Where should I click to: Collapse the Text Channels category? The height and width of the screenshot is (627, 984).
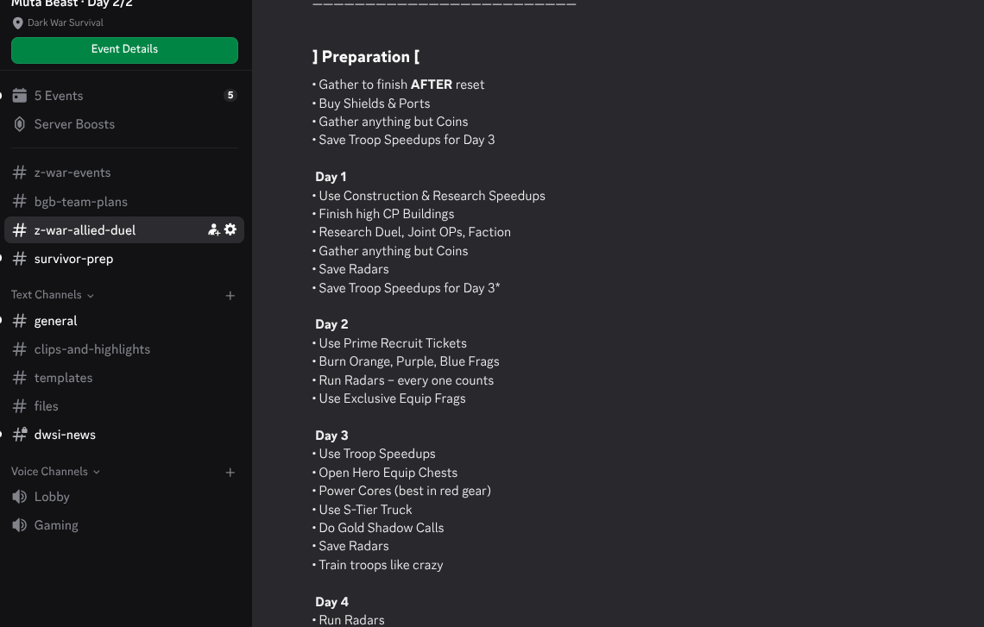53,295
